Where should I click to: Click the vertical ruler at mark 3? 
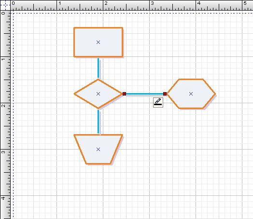point(5,150)
